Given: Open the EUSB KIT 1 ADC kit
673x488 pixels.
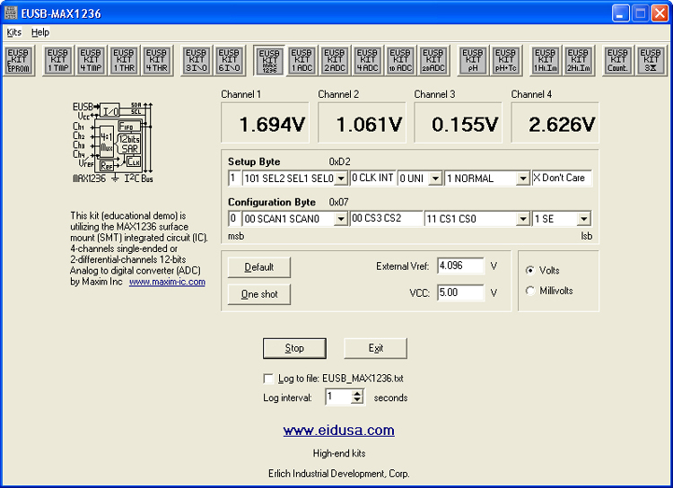Looking at the screenshot, I should pyautogui.click(x=302, y=60).
